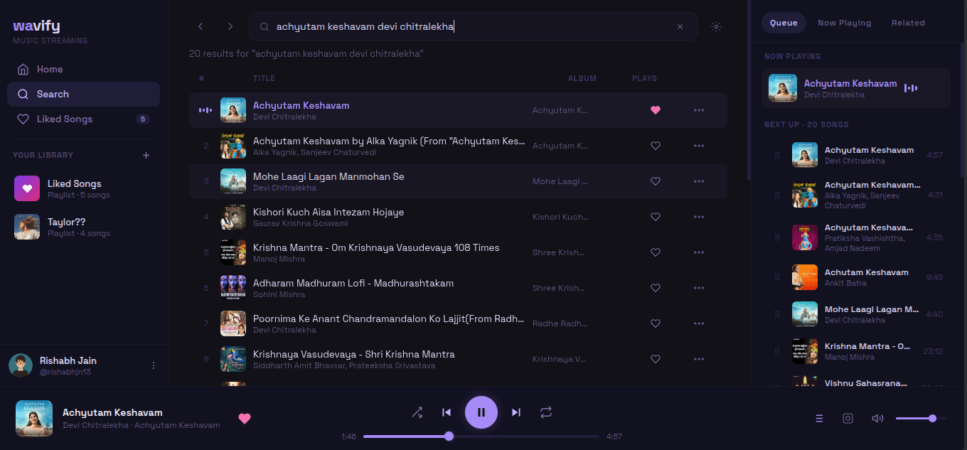The image size is (967, 450).
Task: Toggle shuffle playback
Action: 417,412
